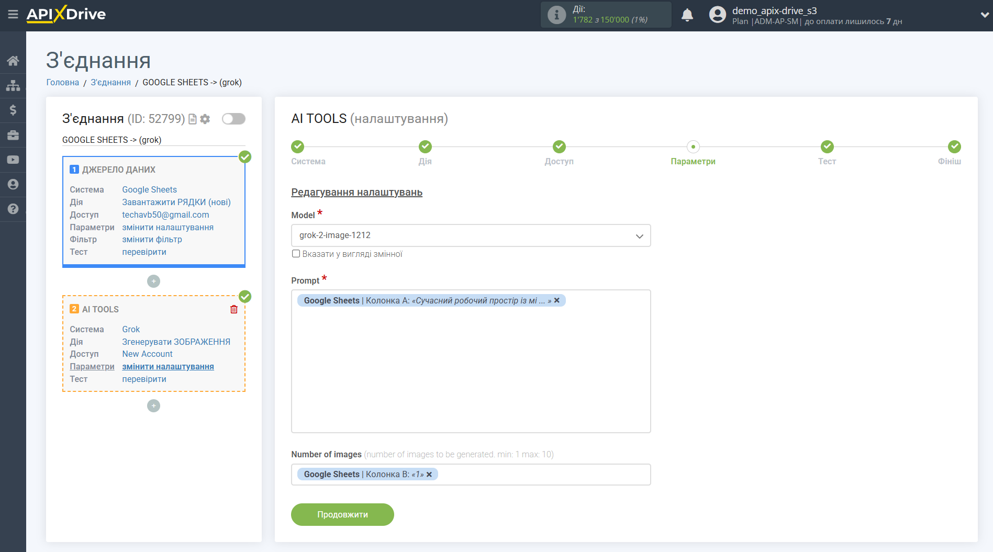Viewport: 993px width, 552px height.
Task: Add a step below the AI TOOLS block
Action: (153, 406)
